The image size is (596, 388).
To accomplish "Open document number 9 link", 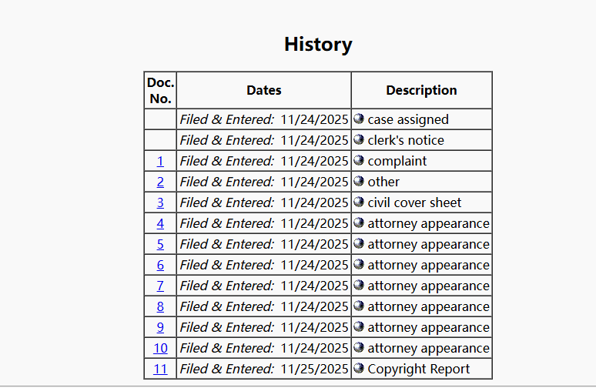I will point(160,328).
